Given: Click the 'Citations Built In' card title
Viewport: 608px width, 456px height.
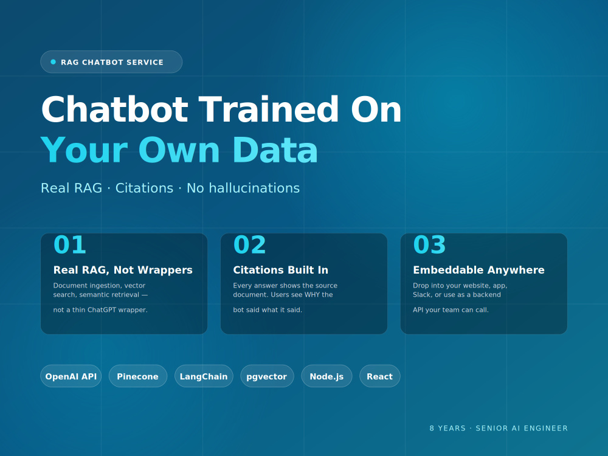Looking at the screenshot, I should tap(281, 270).
